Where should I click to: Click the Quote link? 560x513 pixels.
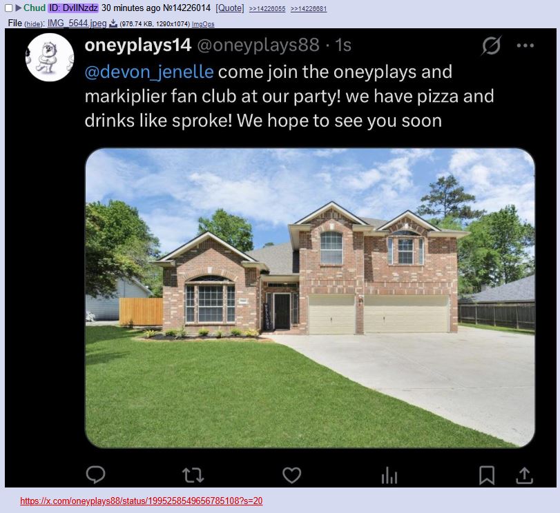pyautogui.click(x=230, y=8)
